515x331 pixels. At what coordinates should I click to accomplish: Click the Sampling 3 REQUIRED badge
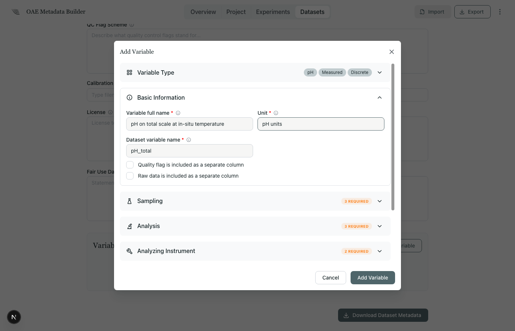point(356,201)
